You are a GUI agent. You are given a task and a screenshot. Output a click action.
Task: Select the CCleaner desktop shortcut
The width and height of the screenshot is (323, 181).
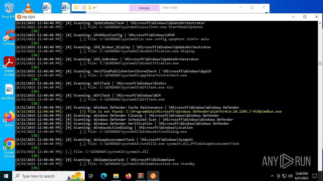point(9,37)
